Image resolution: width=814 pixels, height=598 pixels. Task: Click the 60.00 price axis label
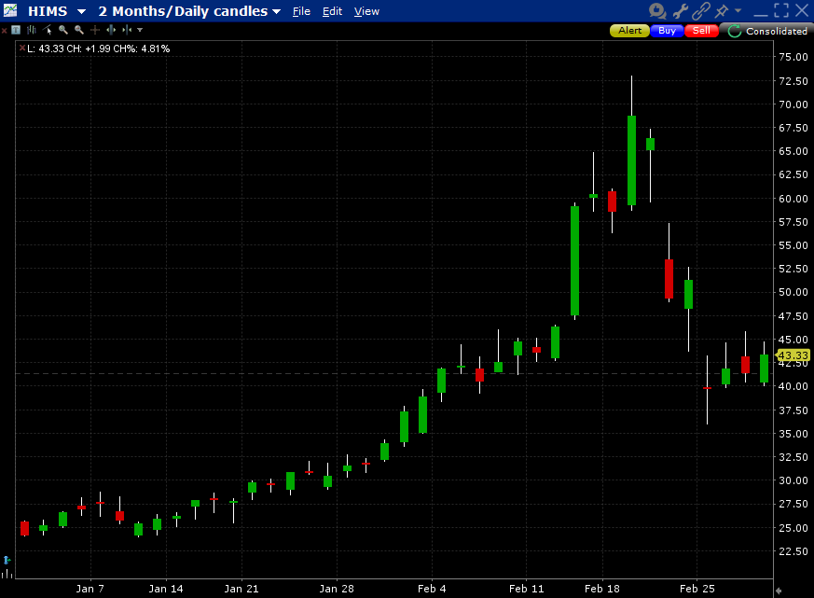793,199
